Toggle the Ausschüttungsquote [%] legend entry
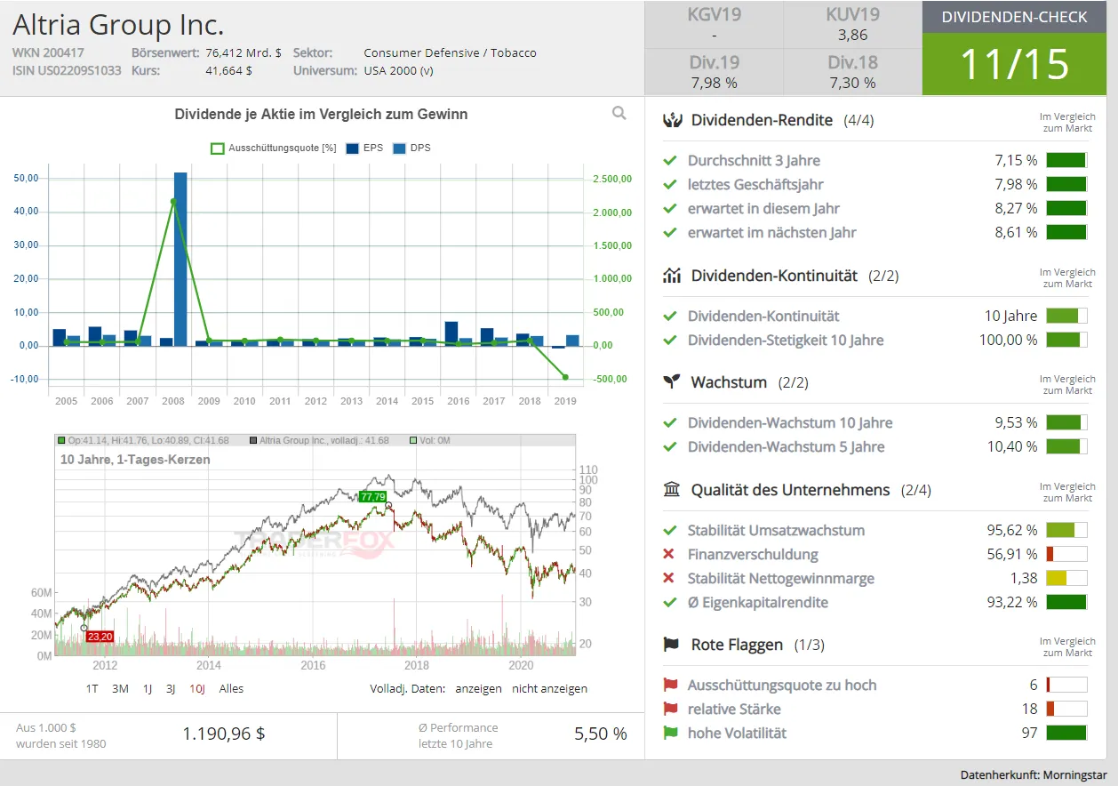Viewport: 1118px width, 786px height. point(274,148)
